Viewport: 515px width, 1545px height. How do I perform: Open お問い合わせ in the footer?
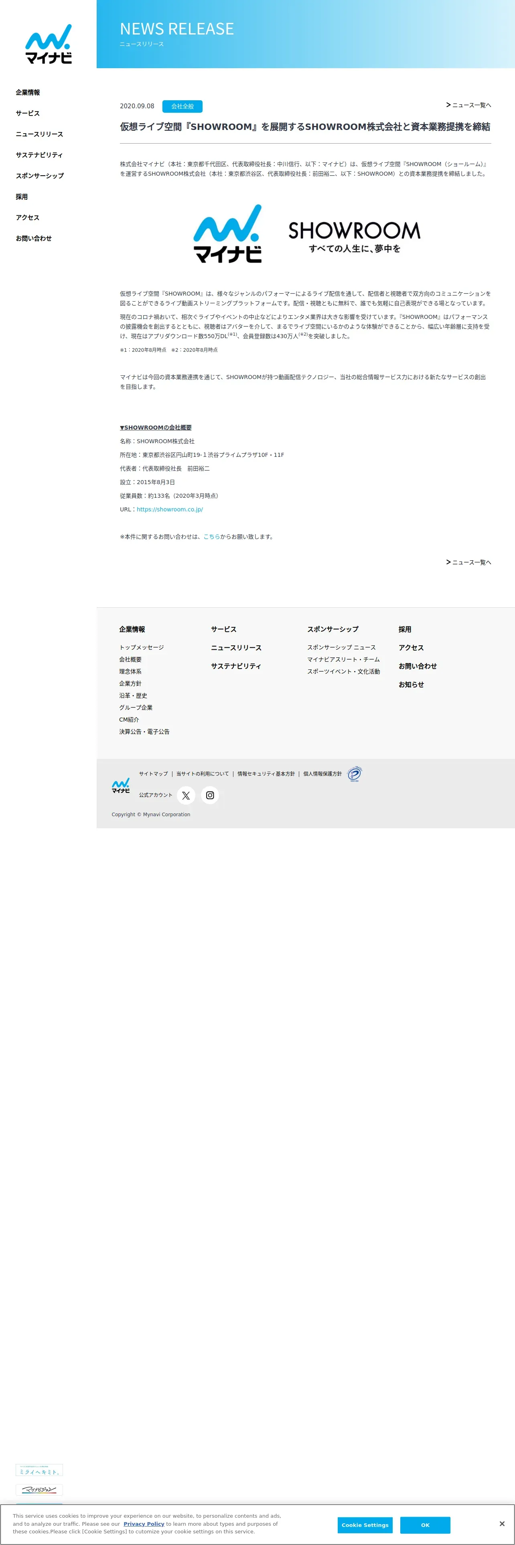pos(418,666)
